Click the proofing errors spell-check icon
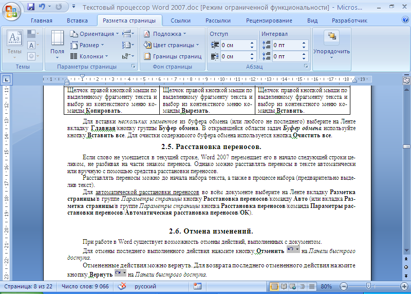Image resolution: width=411 pixels, height=294 pixels. click(122, 286)
